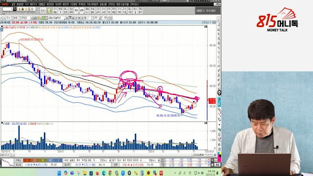Image resolution: width=313 pixels, height=176 pixels.
Task: Click the magnifier search icon in top toolbar
Action: (15, 9)
